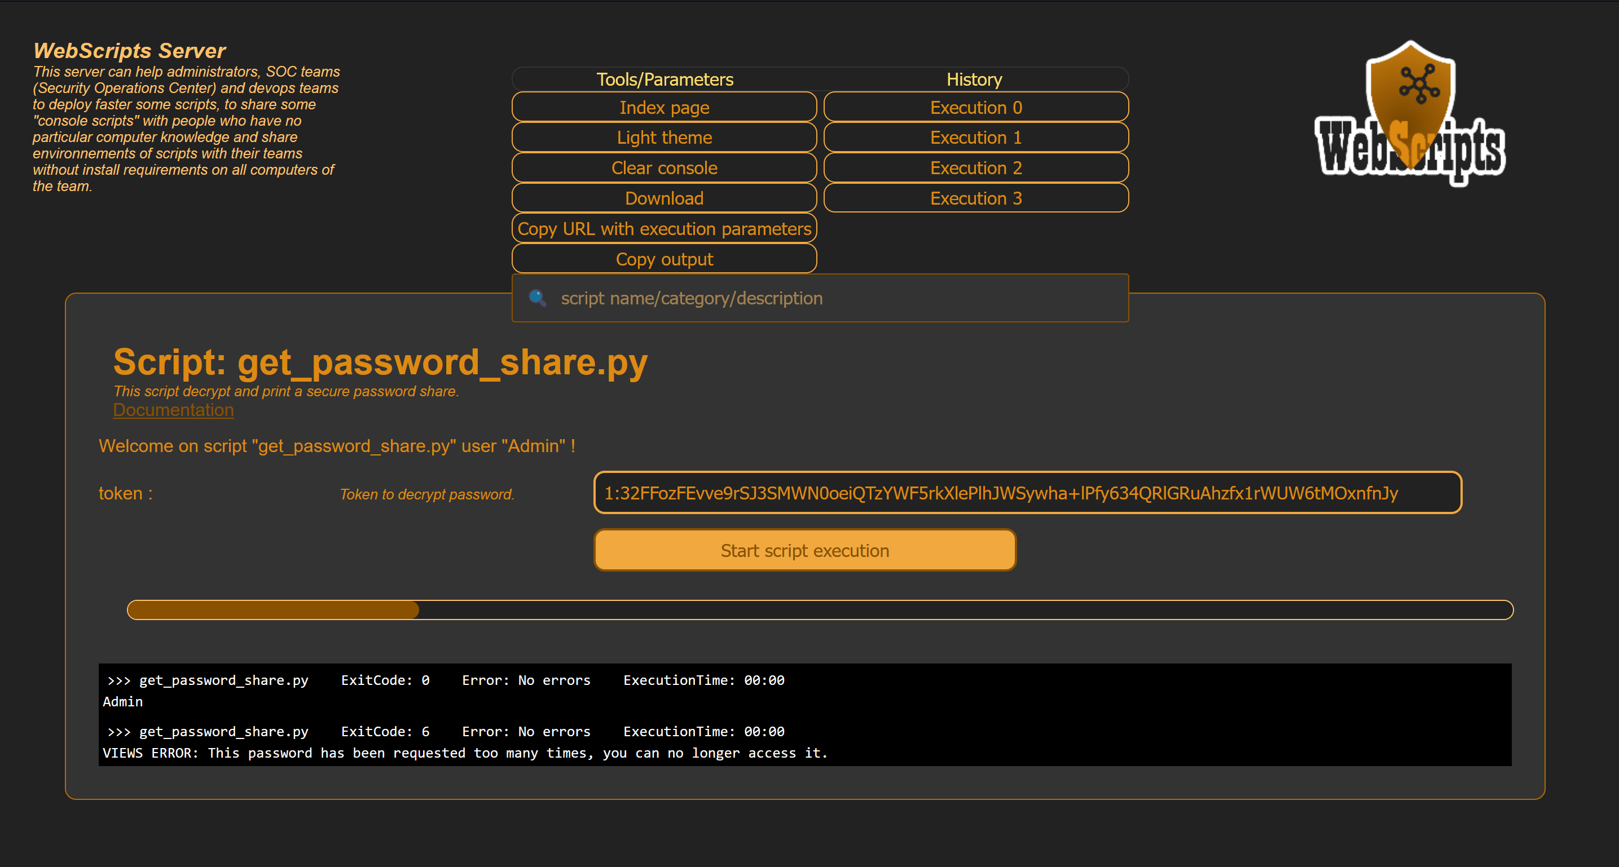Click the Index page button
The width and height of the screenshot is (1619, 867).
pyautogui.click(x=664, y=107)
